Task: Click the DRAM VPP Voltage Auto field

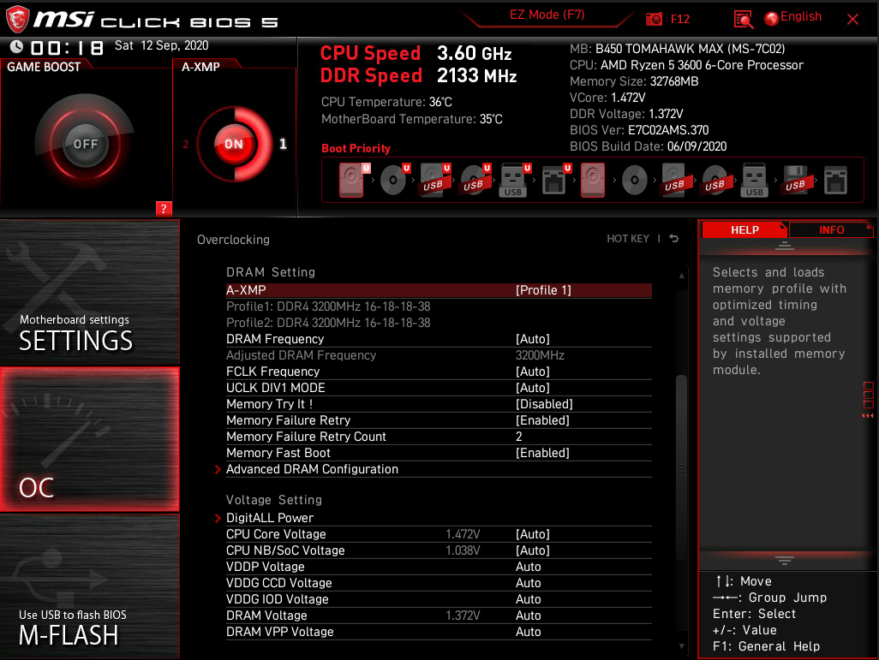Action: point(528,632)
